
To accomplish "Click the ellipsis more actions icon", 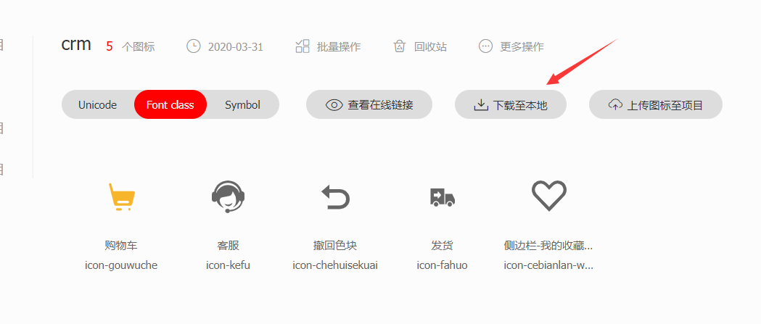I will click(x=485, y=46).
